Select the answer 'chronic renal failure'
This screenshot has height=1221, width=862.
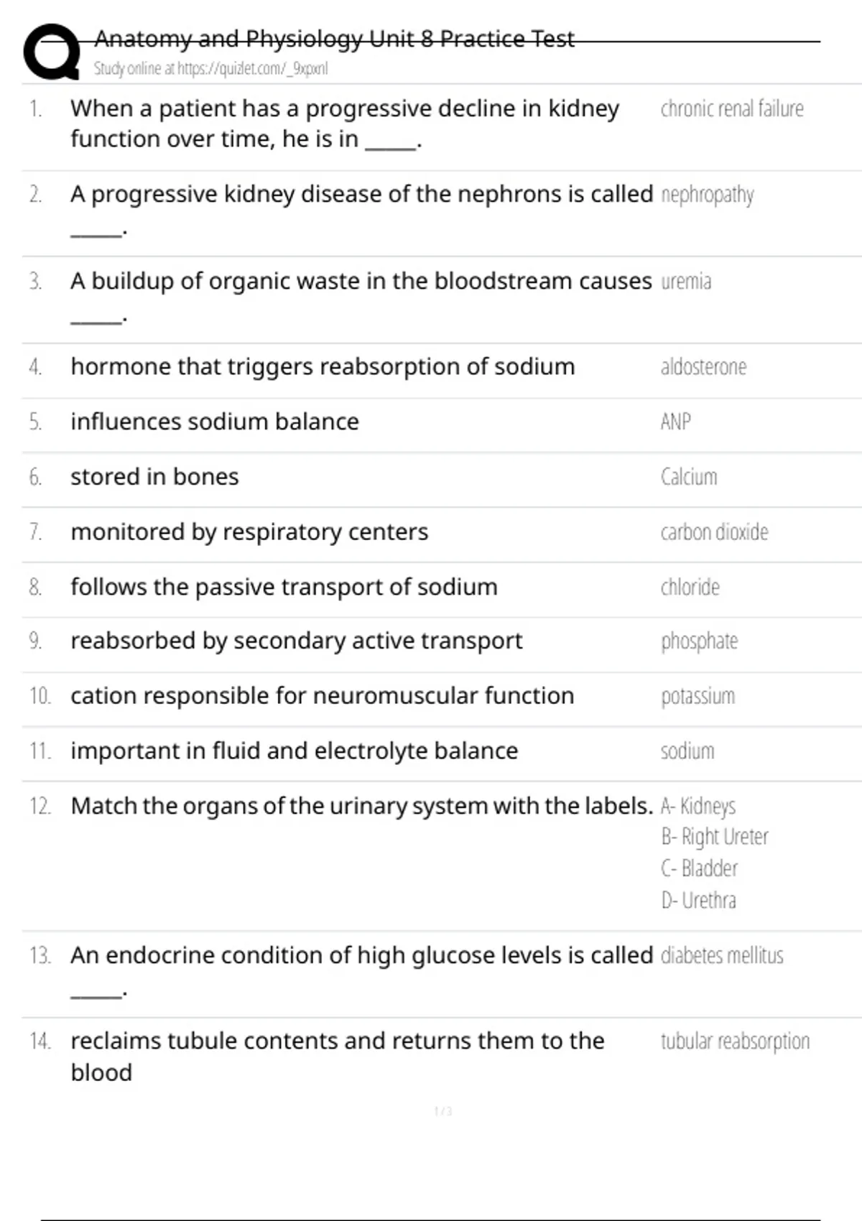(731, 108)
